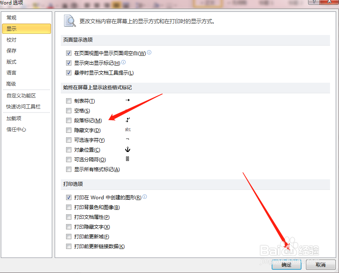Open 加载项 category
Screen dimensions: 339x273
point(27,118)
